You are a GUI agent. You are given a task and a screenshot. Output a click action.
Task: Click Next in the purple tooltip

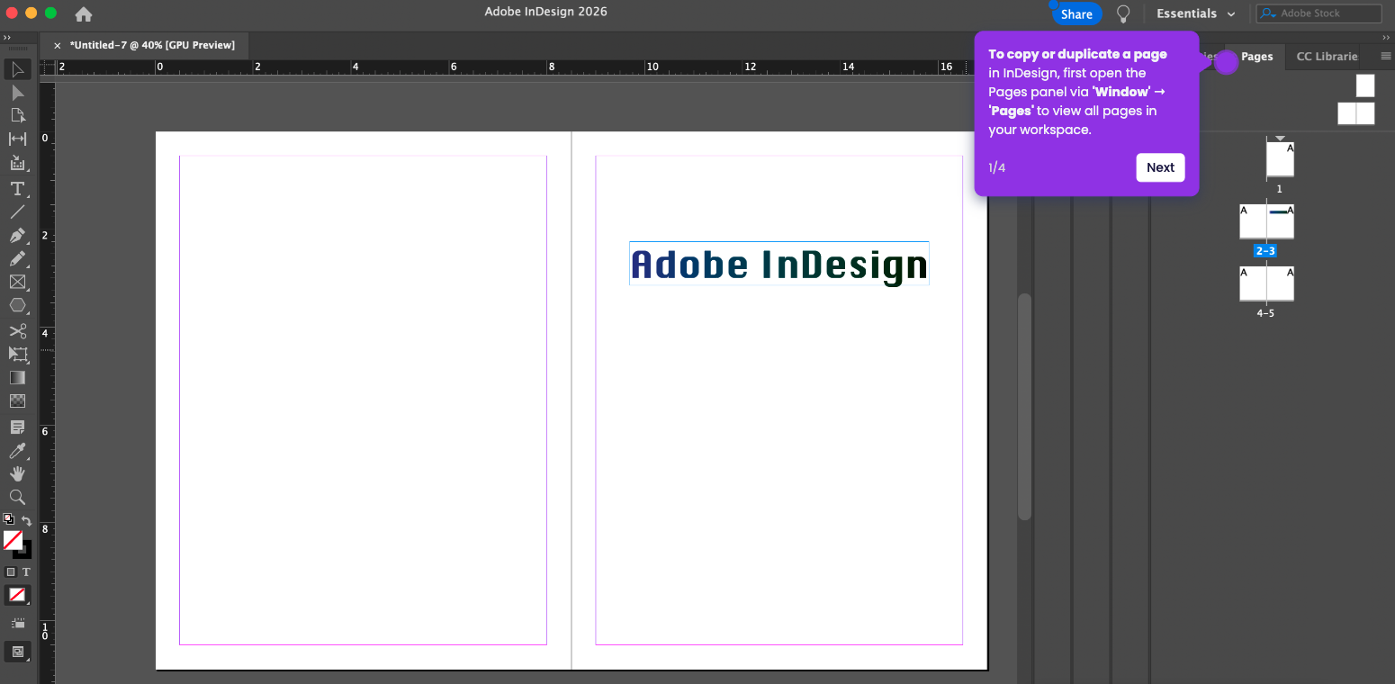1160,167
